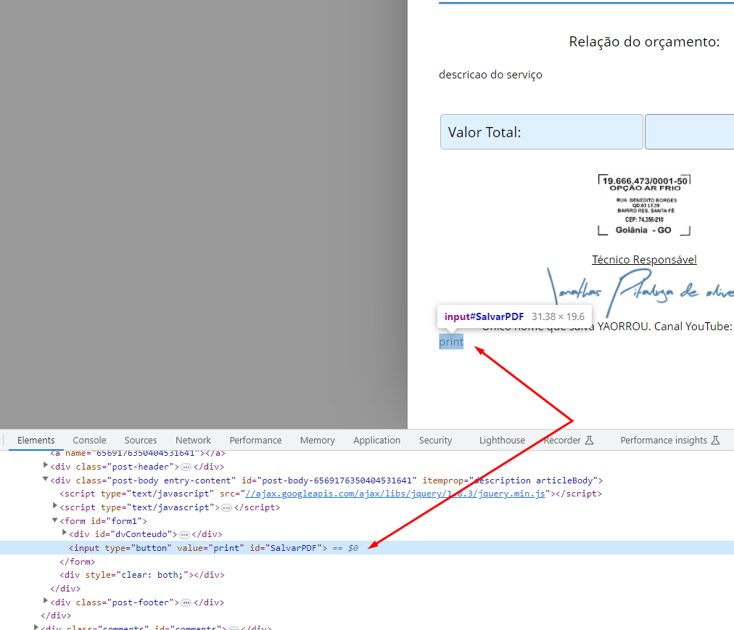Collapse the form1 node
The width and height of the screenshot is (734, 630).
coord(55,520)
